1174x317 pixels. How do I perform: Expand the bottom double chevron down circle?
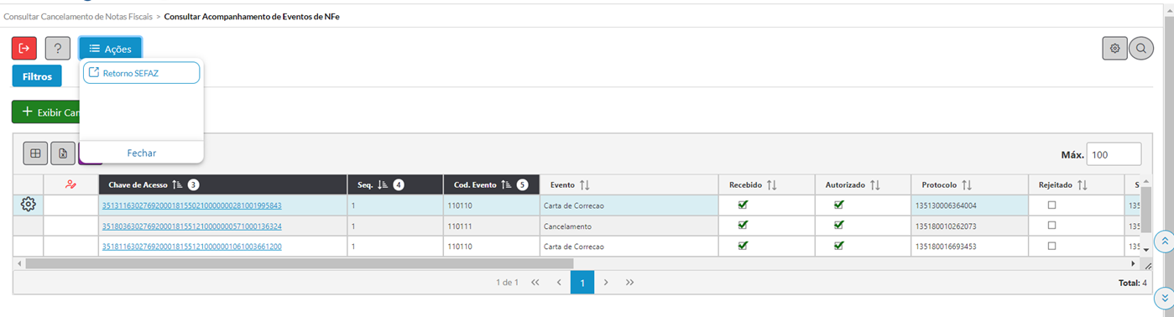(x=1164, y=298)
